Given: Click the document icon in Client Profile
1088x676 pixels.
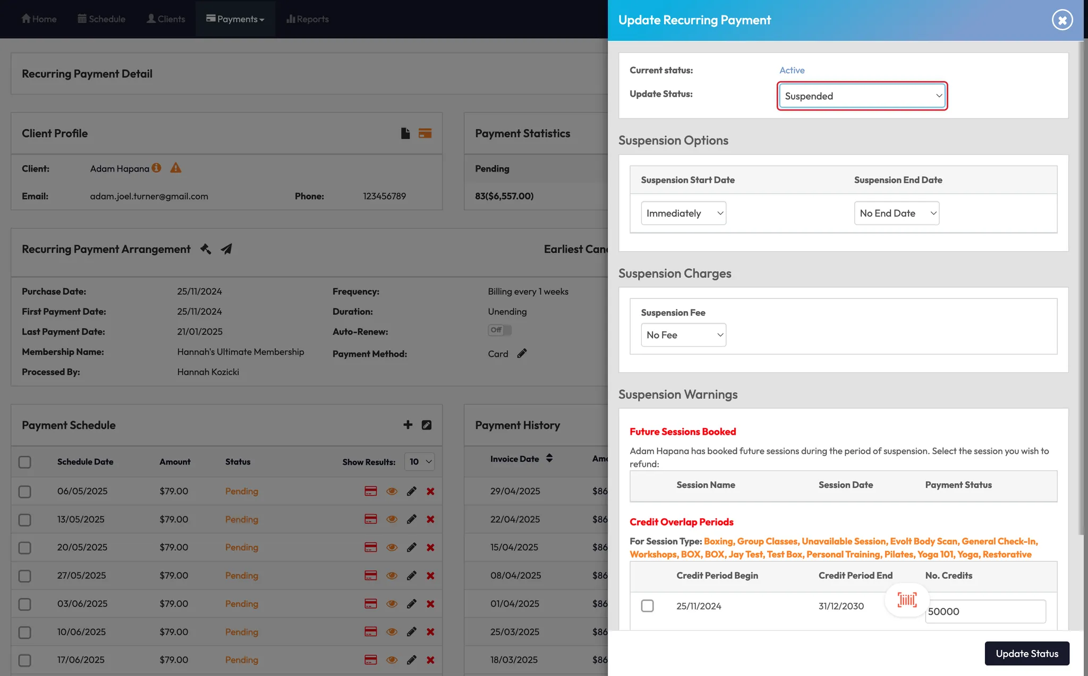Looking at the screenshot, I should coord(405,133).
